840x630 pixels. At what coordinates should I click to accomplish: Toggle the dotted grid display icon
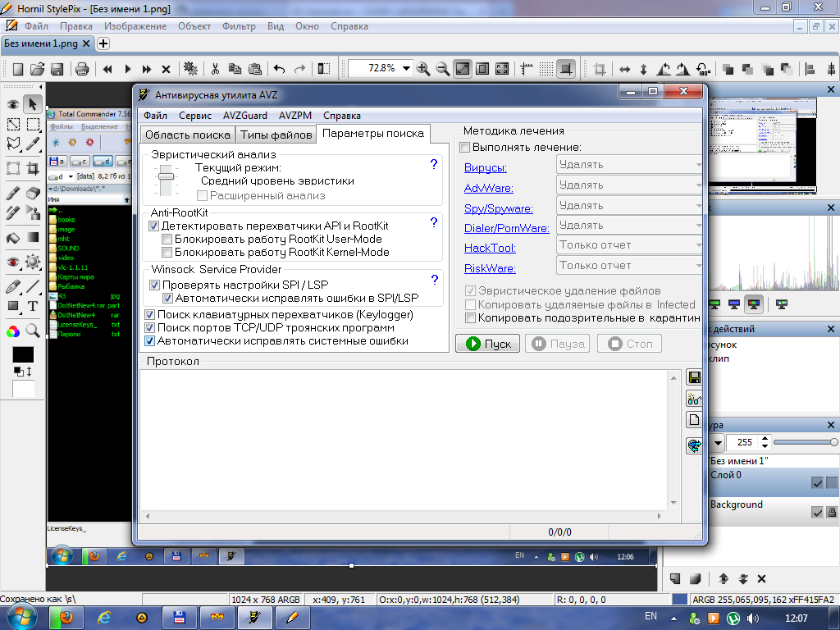(546, 69)
